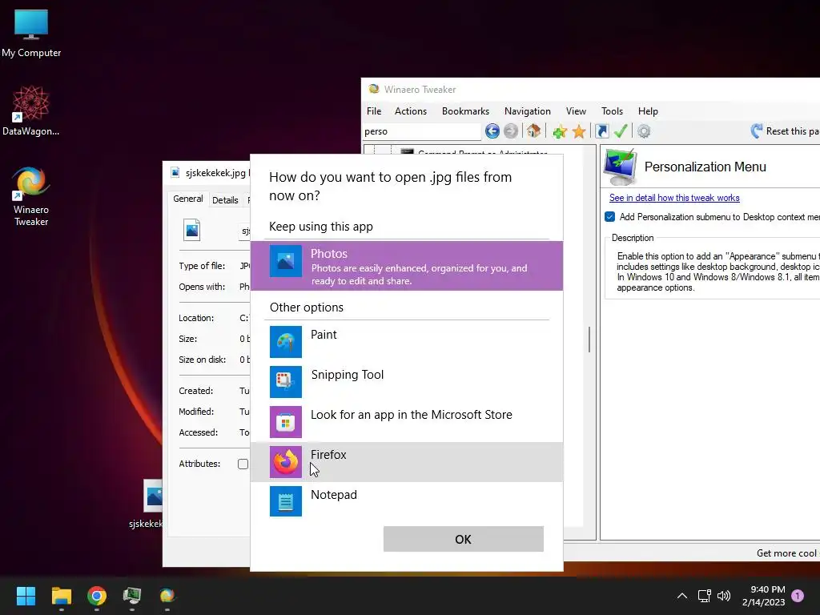Screen dimensions: 820x615
Task: Toggle Add Personalization submenu checkbox
Action: pos(609,216)
